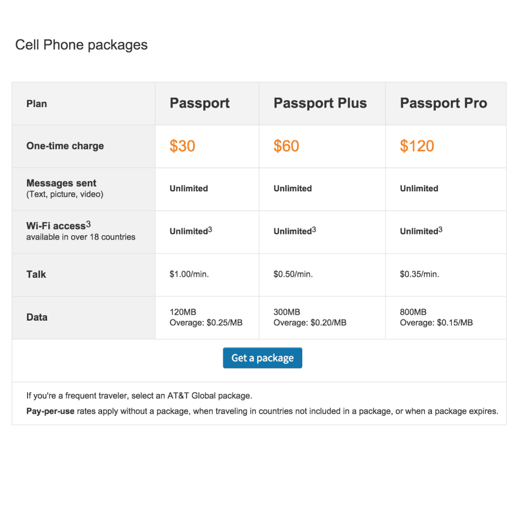This screenshot has width=519, height=519.
Task: Click the Wi-Fi access footnote 3 superscript
Action: (x=89, y=224)
